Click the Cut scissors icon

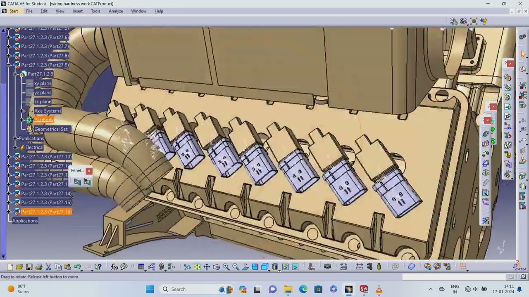point(48,267)
